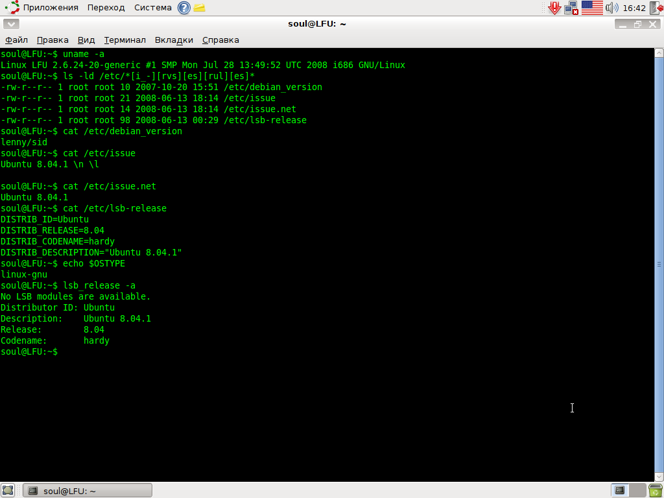The height and width of the screenshot is (498, 664).
Task: Click the blue help question-mark icon
Action: click(184, 8)
